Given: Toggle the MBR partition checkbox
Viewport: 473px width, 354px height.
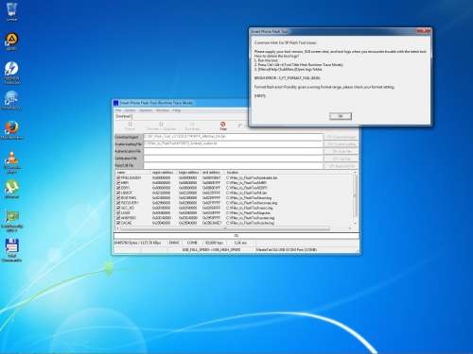Looking at the screenshot, I should [118, 183].
